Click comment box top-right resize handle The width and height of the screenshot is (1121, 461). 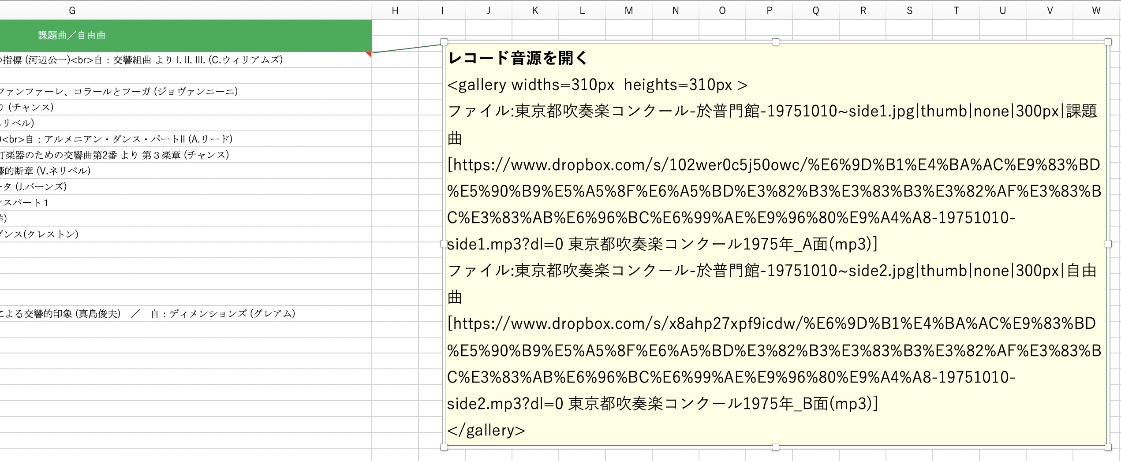[1108, 42]
